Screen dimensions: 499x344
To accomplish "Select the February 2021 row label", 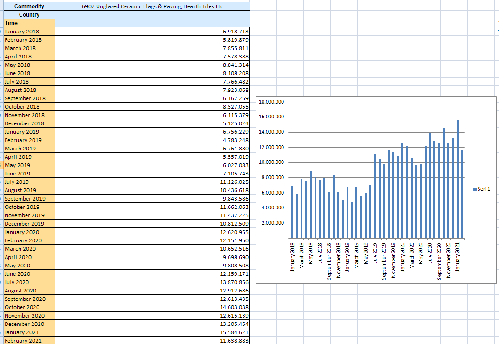I will pyautogui.click(x=29, y=341).
